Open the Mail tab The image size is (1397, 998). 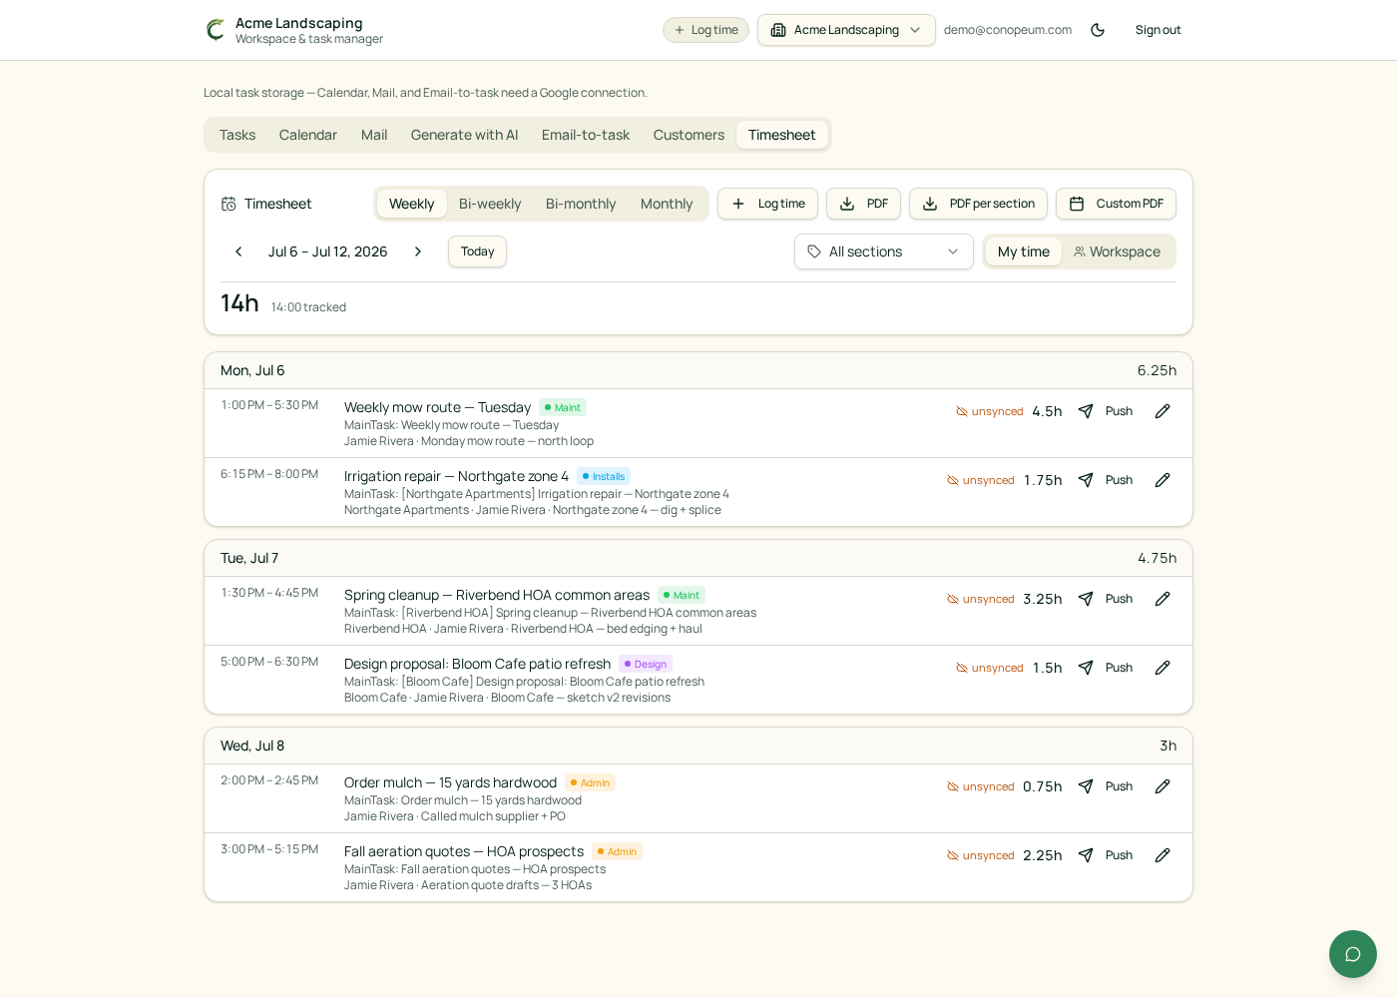374,135
